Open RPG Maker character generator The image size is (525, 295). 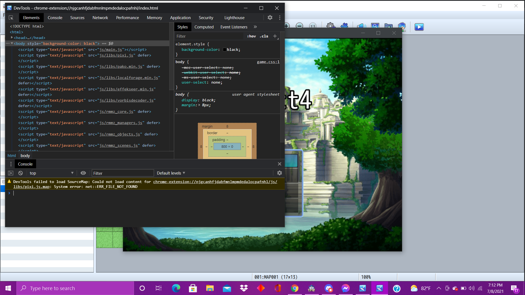[x=402, y=26]
